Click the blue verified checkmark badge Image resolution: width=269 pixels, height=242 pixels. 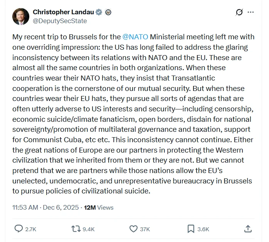(x=99, y=12)
